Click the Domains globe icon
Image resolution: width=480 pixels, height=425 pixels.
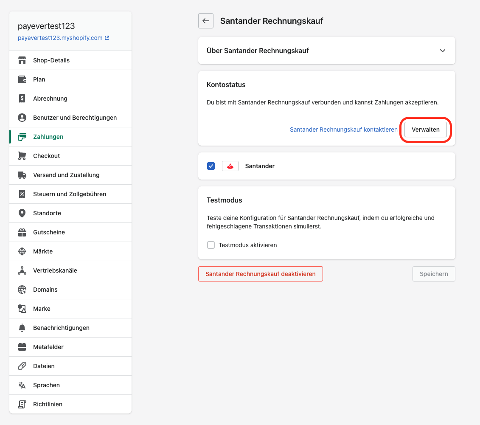click(x=22, y=290)
